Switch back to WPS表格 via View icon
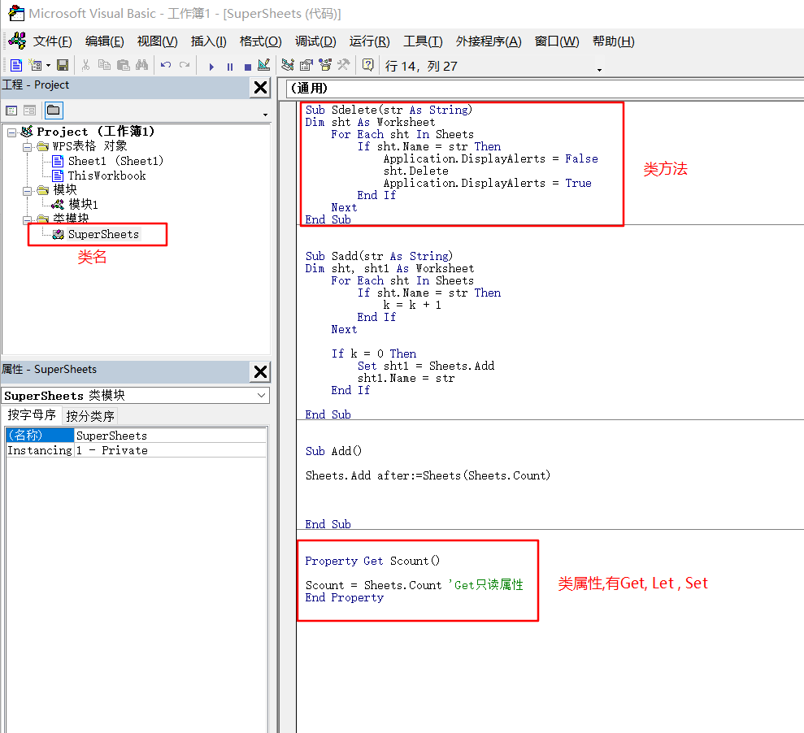 15,66
